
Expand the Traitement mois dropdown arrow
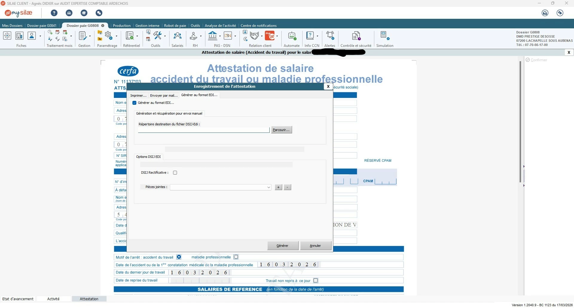[71, 36]
